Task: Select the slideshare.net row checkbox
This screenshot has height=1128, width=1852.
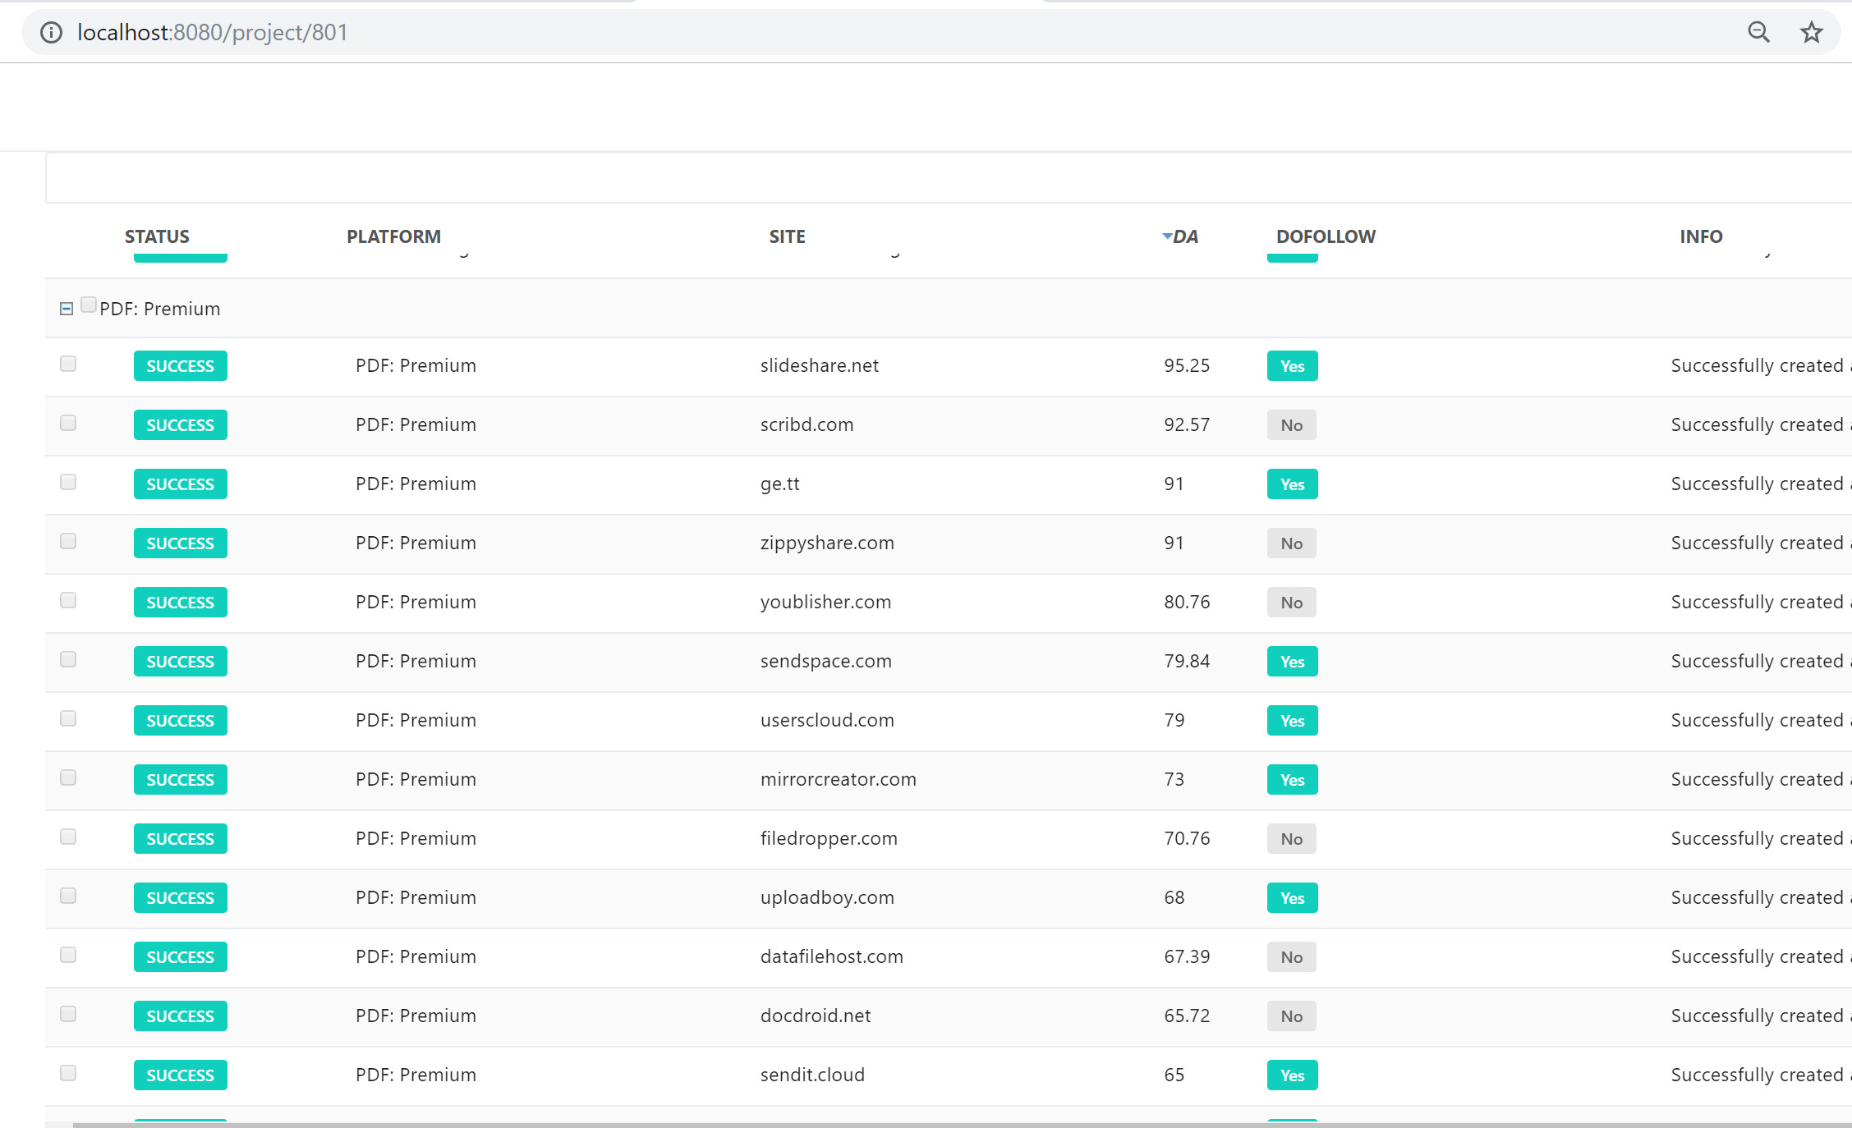Action: coord(68,364)
